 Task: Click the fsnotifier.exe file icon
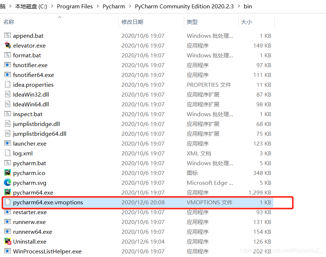(8, 65)
